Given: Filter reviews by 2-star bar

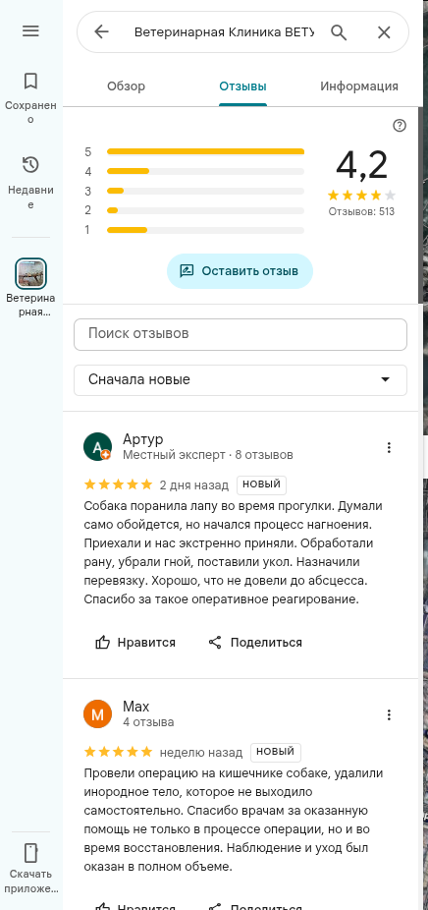Looking at the screenshot, I should coord(195,210).
